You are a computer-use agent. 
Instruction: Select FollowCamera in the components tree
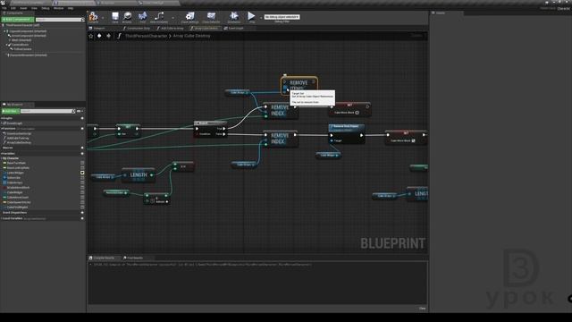click(22, 49)
